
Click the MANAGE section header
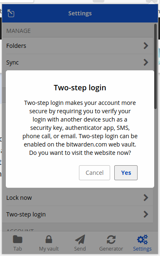pos(18,31)
